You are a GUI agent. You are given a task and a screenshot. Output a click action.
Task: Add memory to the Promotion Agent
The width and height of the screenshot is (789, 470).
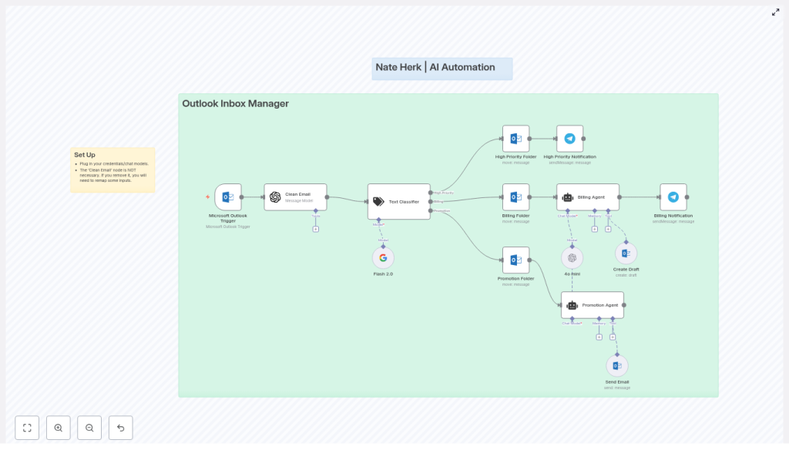coord(599,337)
